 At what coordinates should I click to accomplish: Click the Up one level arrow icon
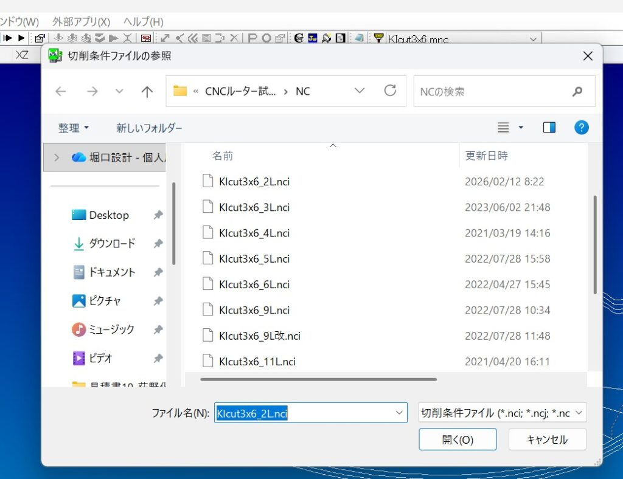(147, 91)
